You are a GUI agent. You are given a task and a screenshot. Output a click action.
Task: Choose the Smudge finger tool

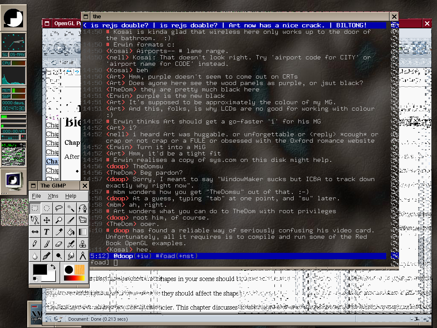tap(71, 256)
